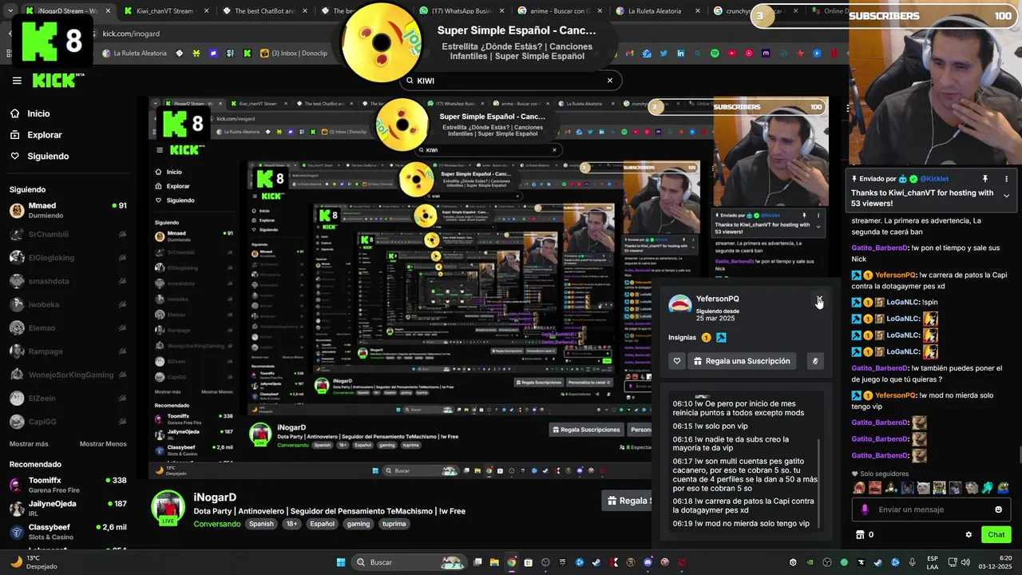
Task: Open SrChambiii offline channel in sidebar
Action: pyautogui.click(x=68, y=234)
